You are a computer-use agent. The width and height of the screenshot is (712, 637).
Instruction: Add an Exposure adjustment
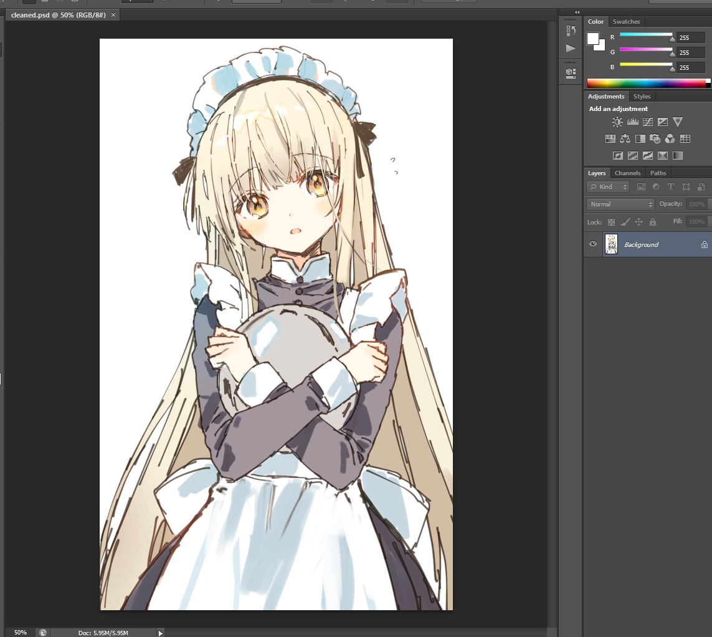tap(663, 122)
